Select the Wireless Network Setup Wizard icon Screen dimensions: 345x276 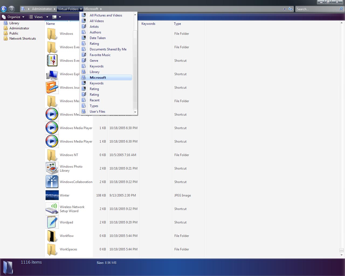tap(52, 209)
